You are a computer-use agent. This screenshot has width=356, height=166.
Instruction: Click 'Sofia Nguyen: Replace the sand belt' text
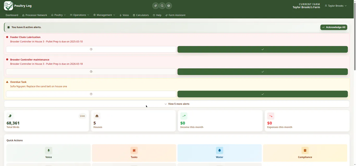tap(39, 86)
